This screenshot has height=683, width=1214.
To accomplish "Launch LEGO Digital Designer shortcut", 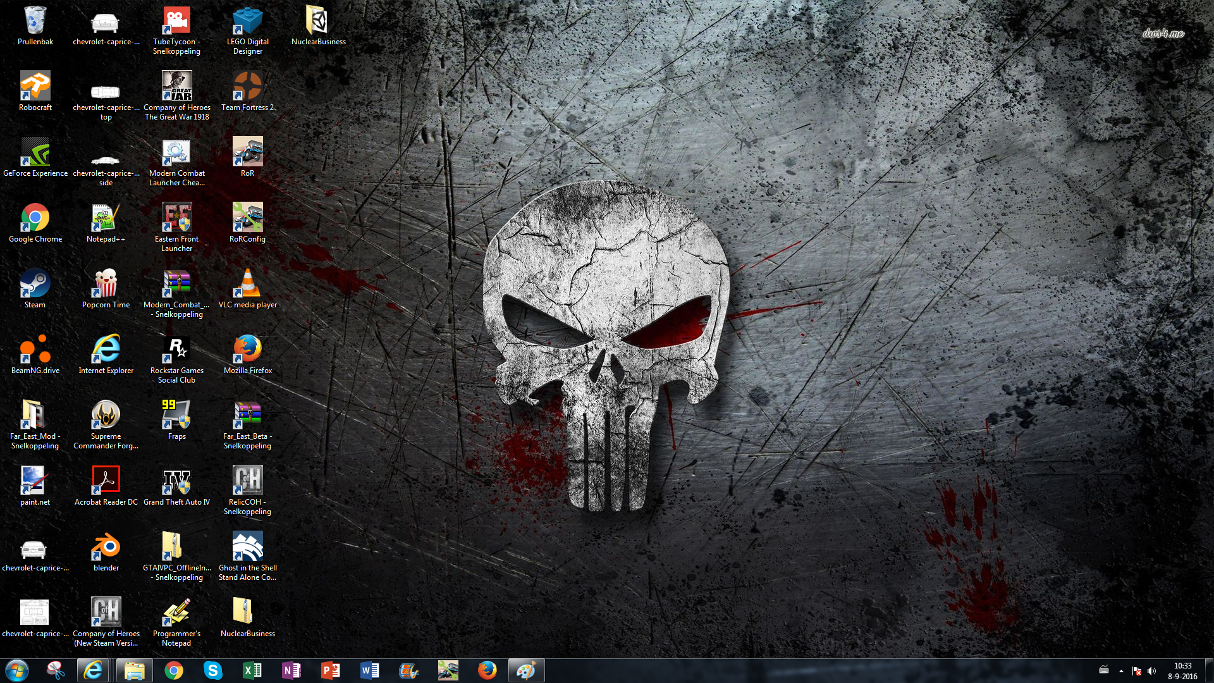I will coord(248,30).
